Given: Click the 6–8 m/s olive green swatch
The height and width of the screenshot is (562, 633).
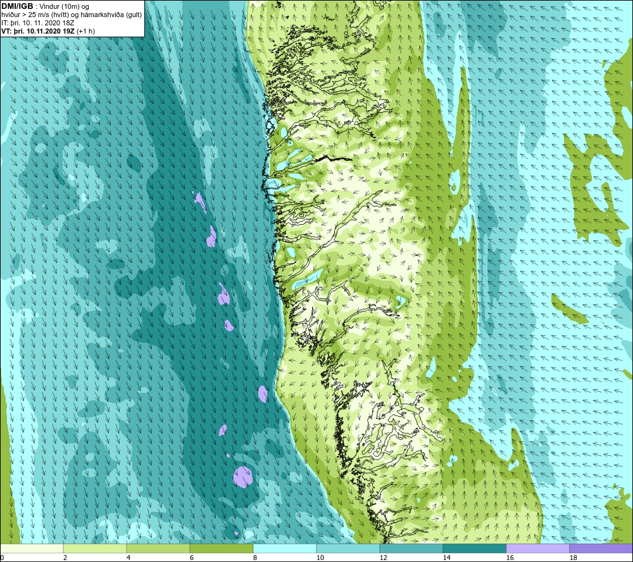Looking at the screenshot, I should [x=222, y=548].
